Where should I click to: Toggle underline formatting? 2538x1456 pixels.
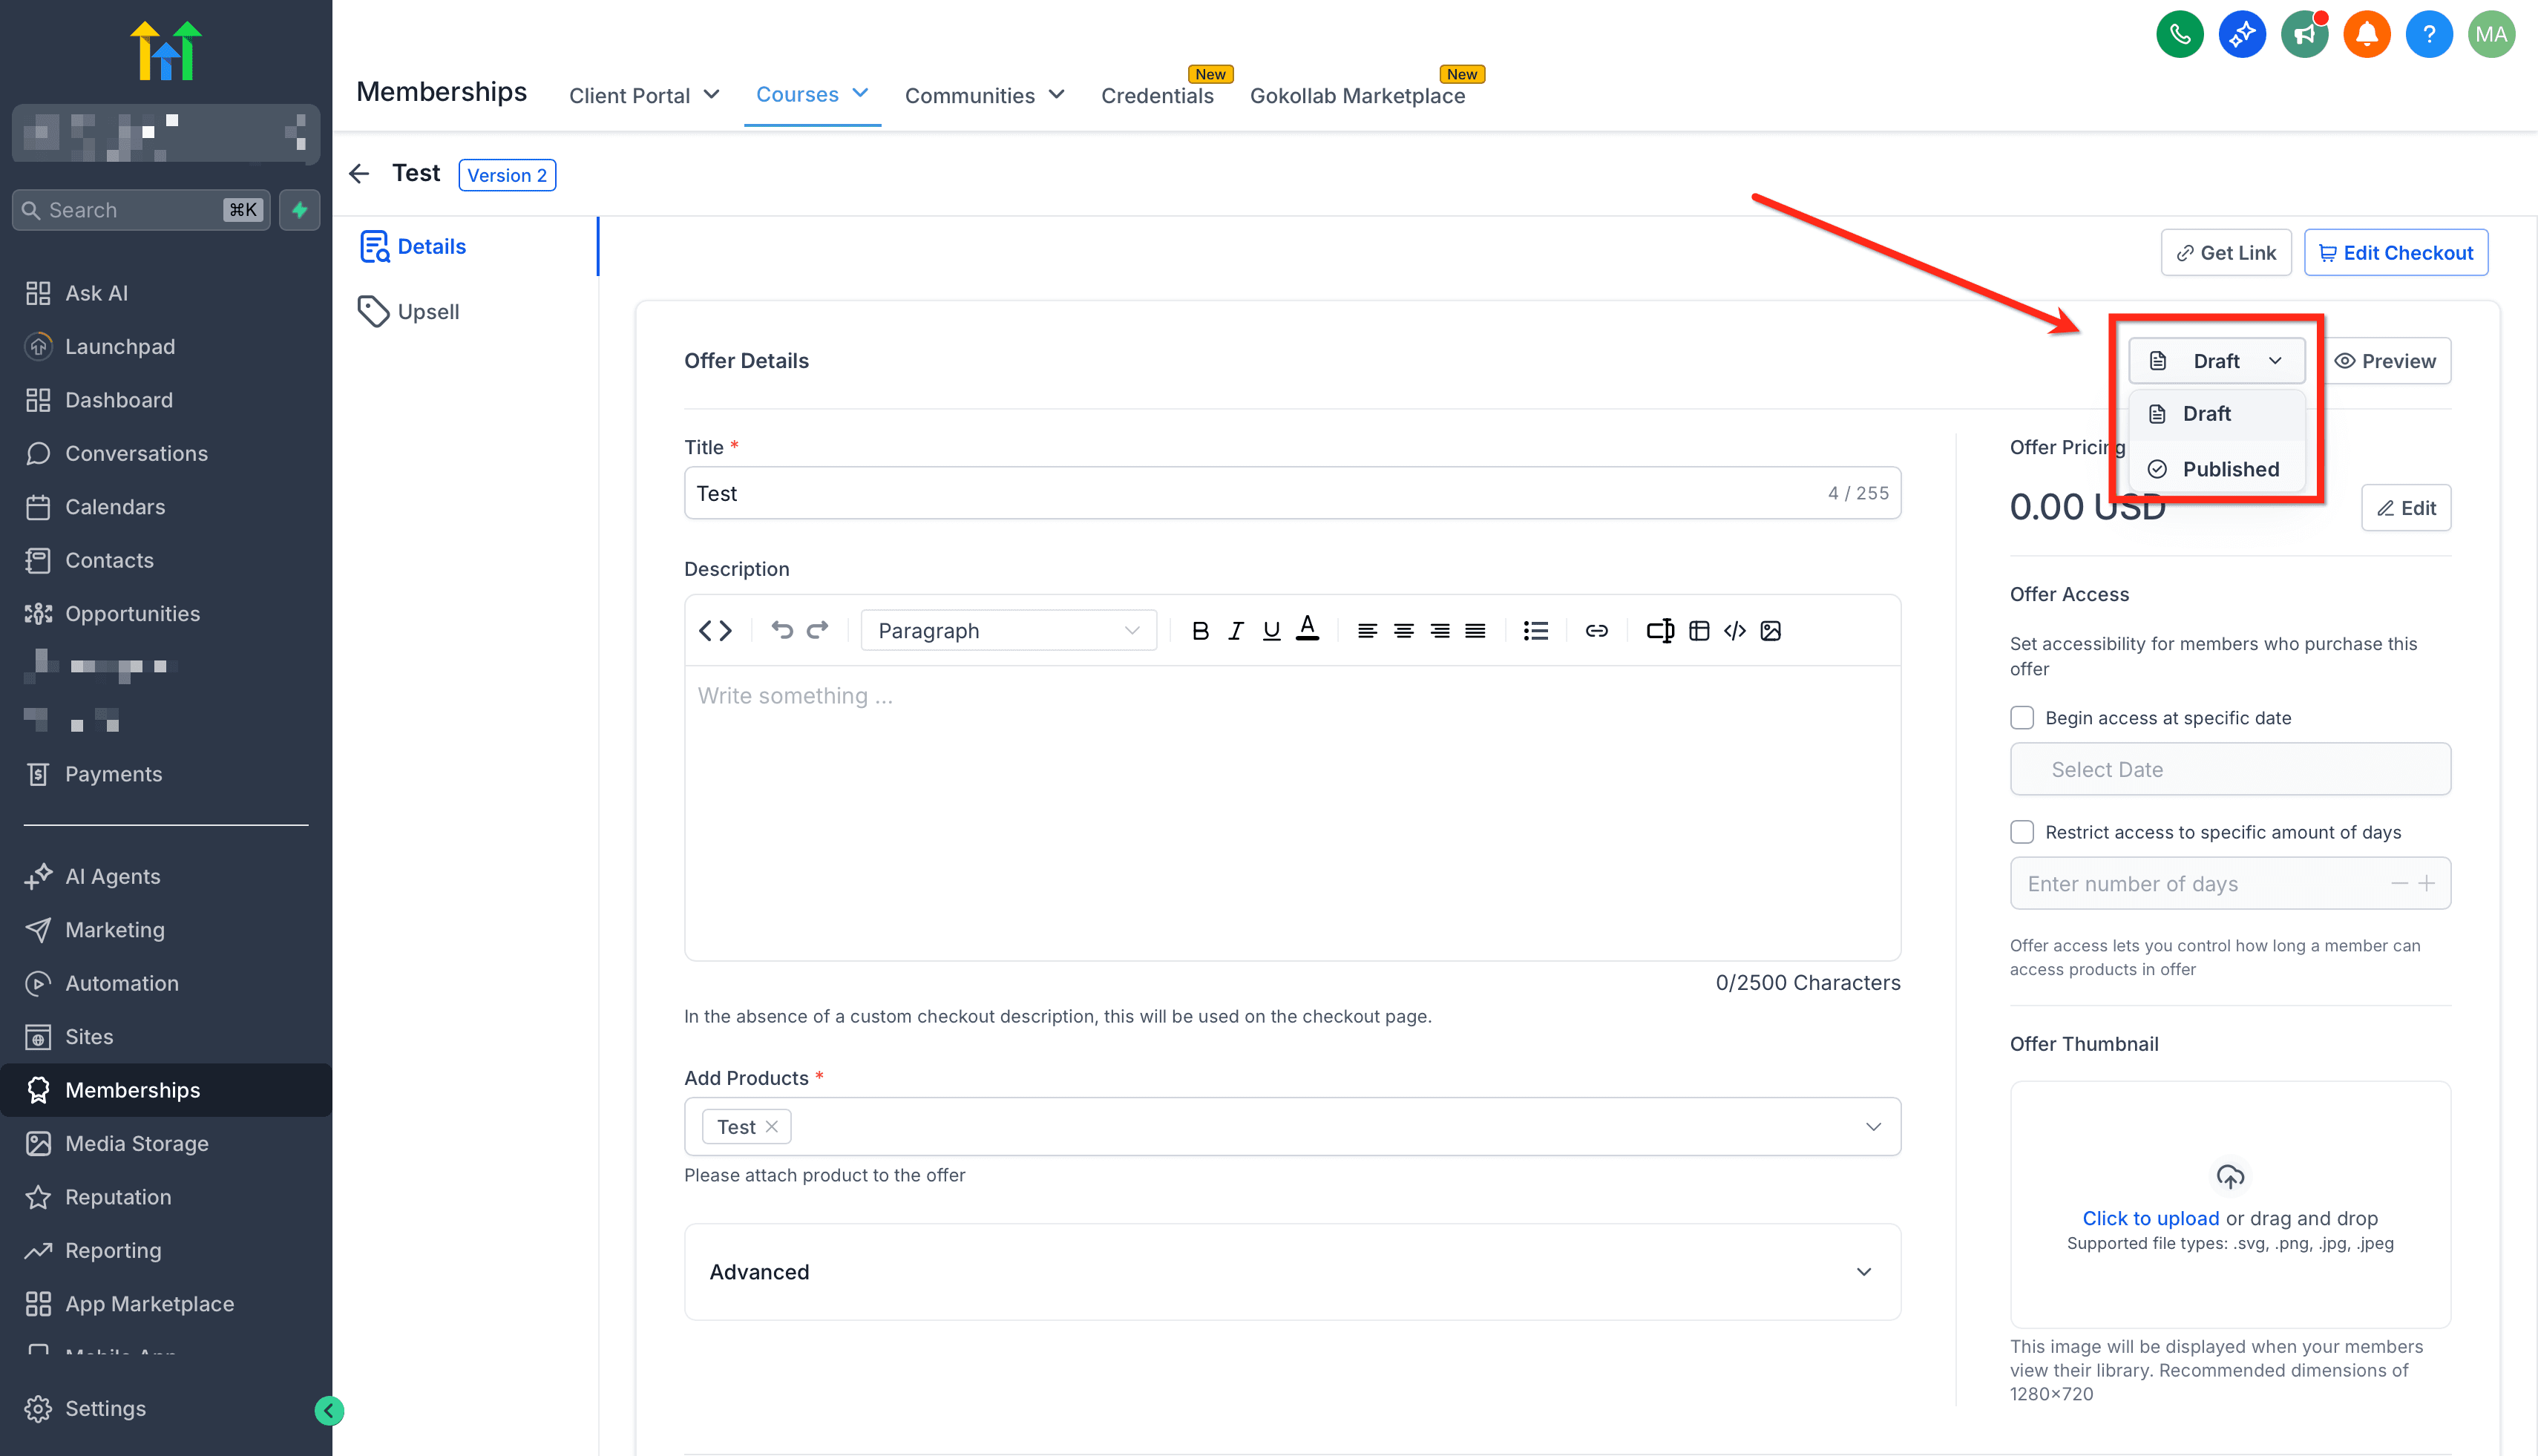[1271, 631]
